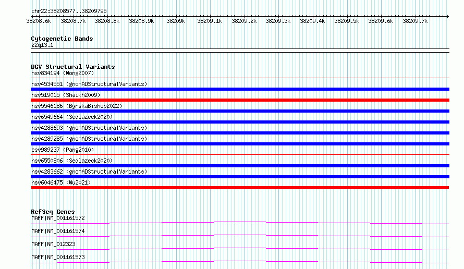Click the 38209.6k ruler tick label

pyautogui.click(x=381, y=21)
